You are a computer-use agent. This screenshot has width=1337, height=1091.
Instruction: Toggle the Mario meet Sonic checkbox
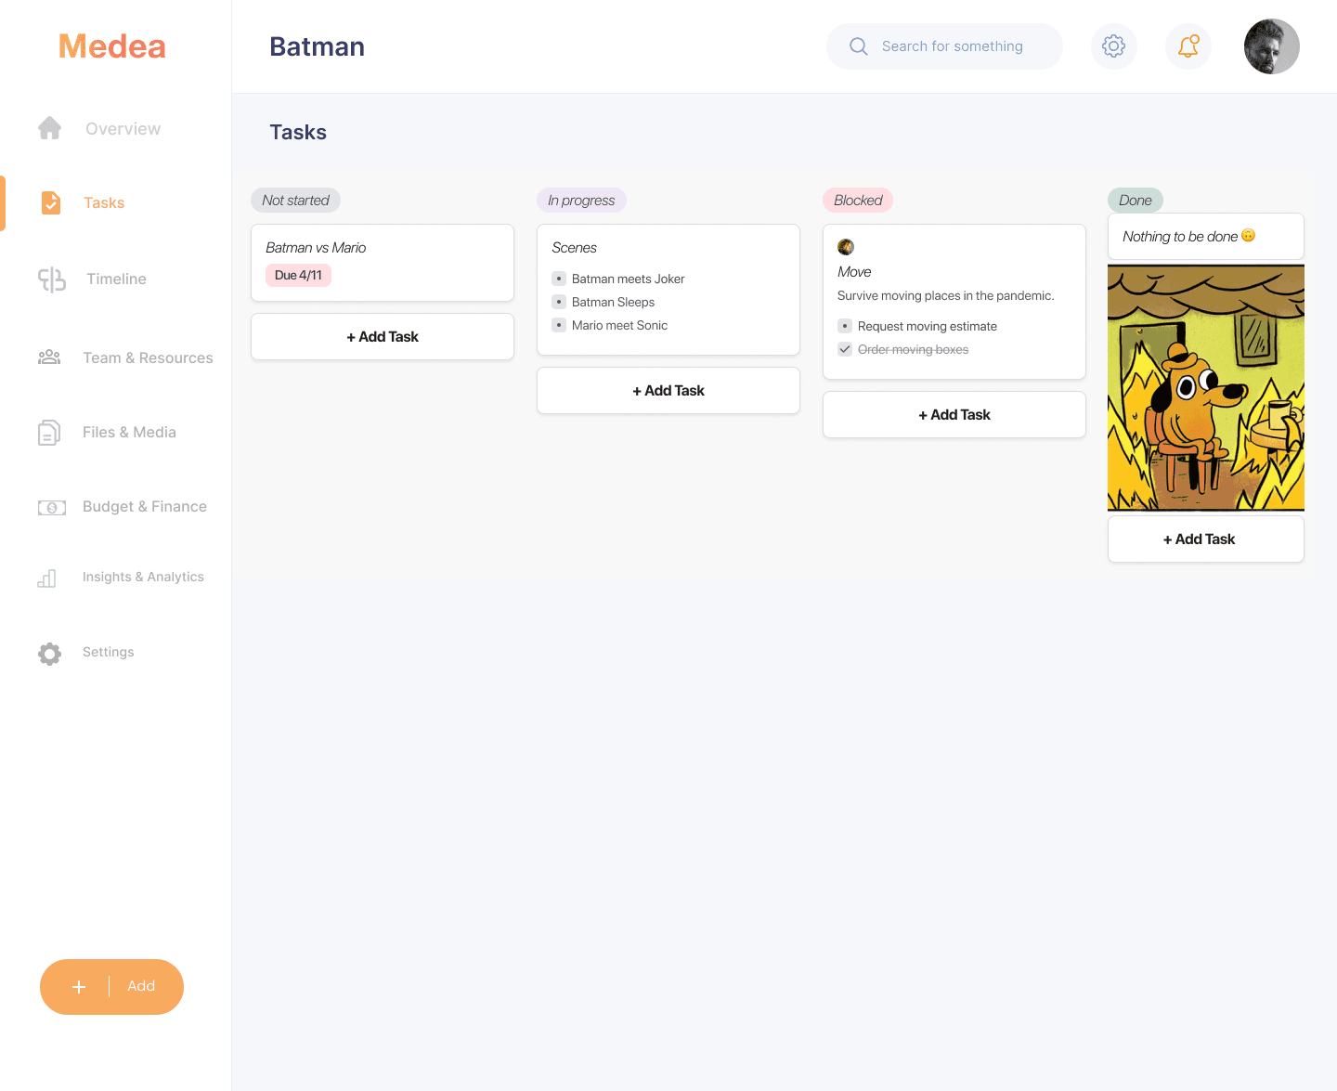[559, 325]
